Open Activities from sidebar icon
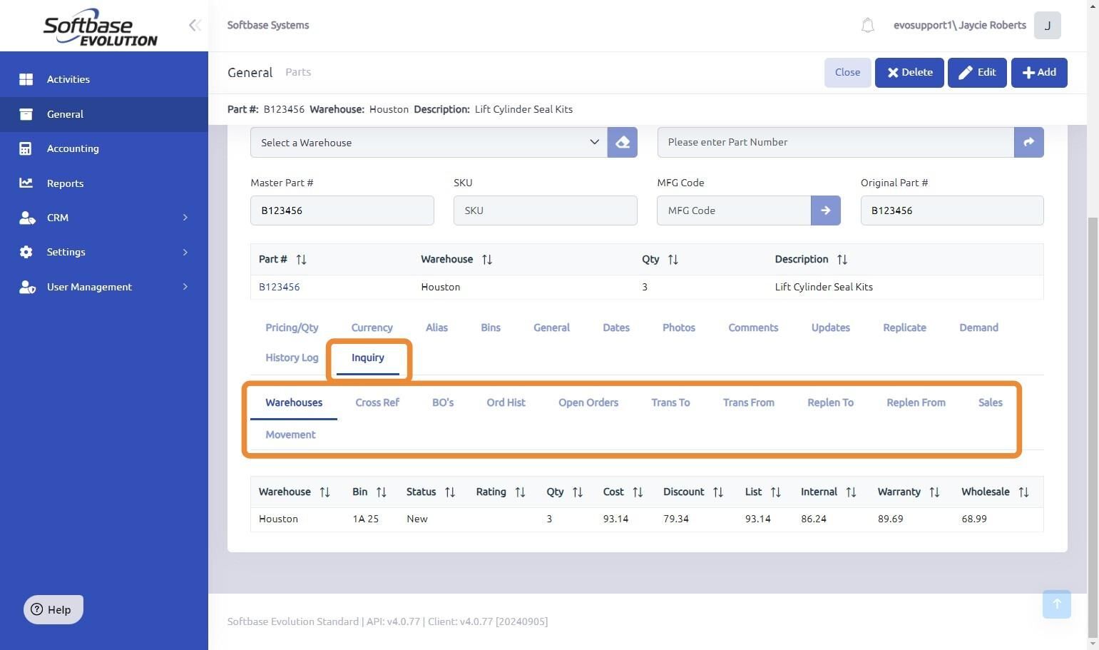Screen dimensions: 1099x650 tap(26, 79)
